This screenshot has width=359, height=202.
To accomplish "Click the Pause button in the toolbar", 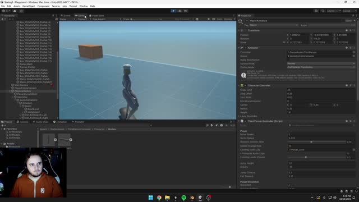I will (x=179, y=11).
